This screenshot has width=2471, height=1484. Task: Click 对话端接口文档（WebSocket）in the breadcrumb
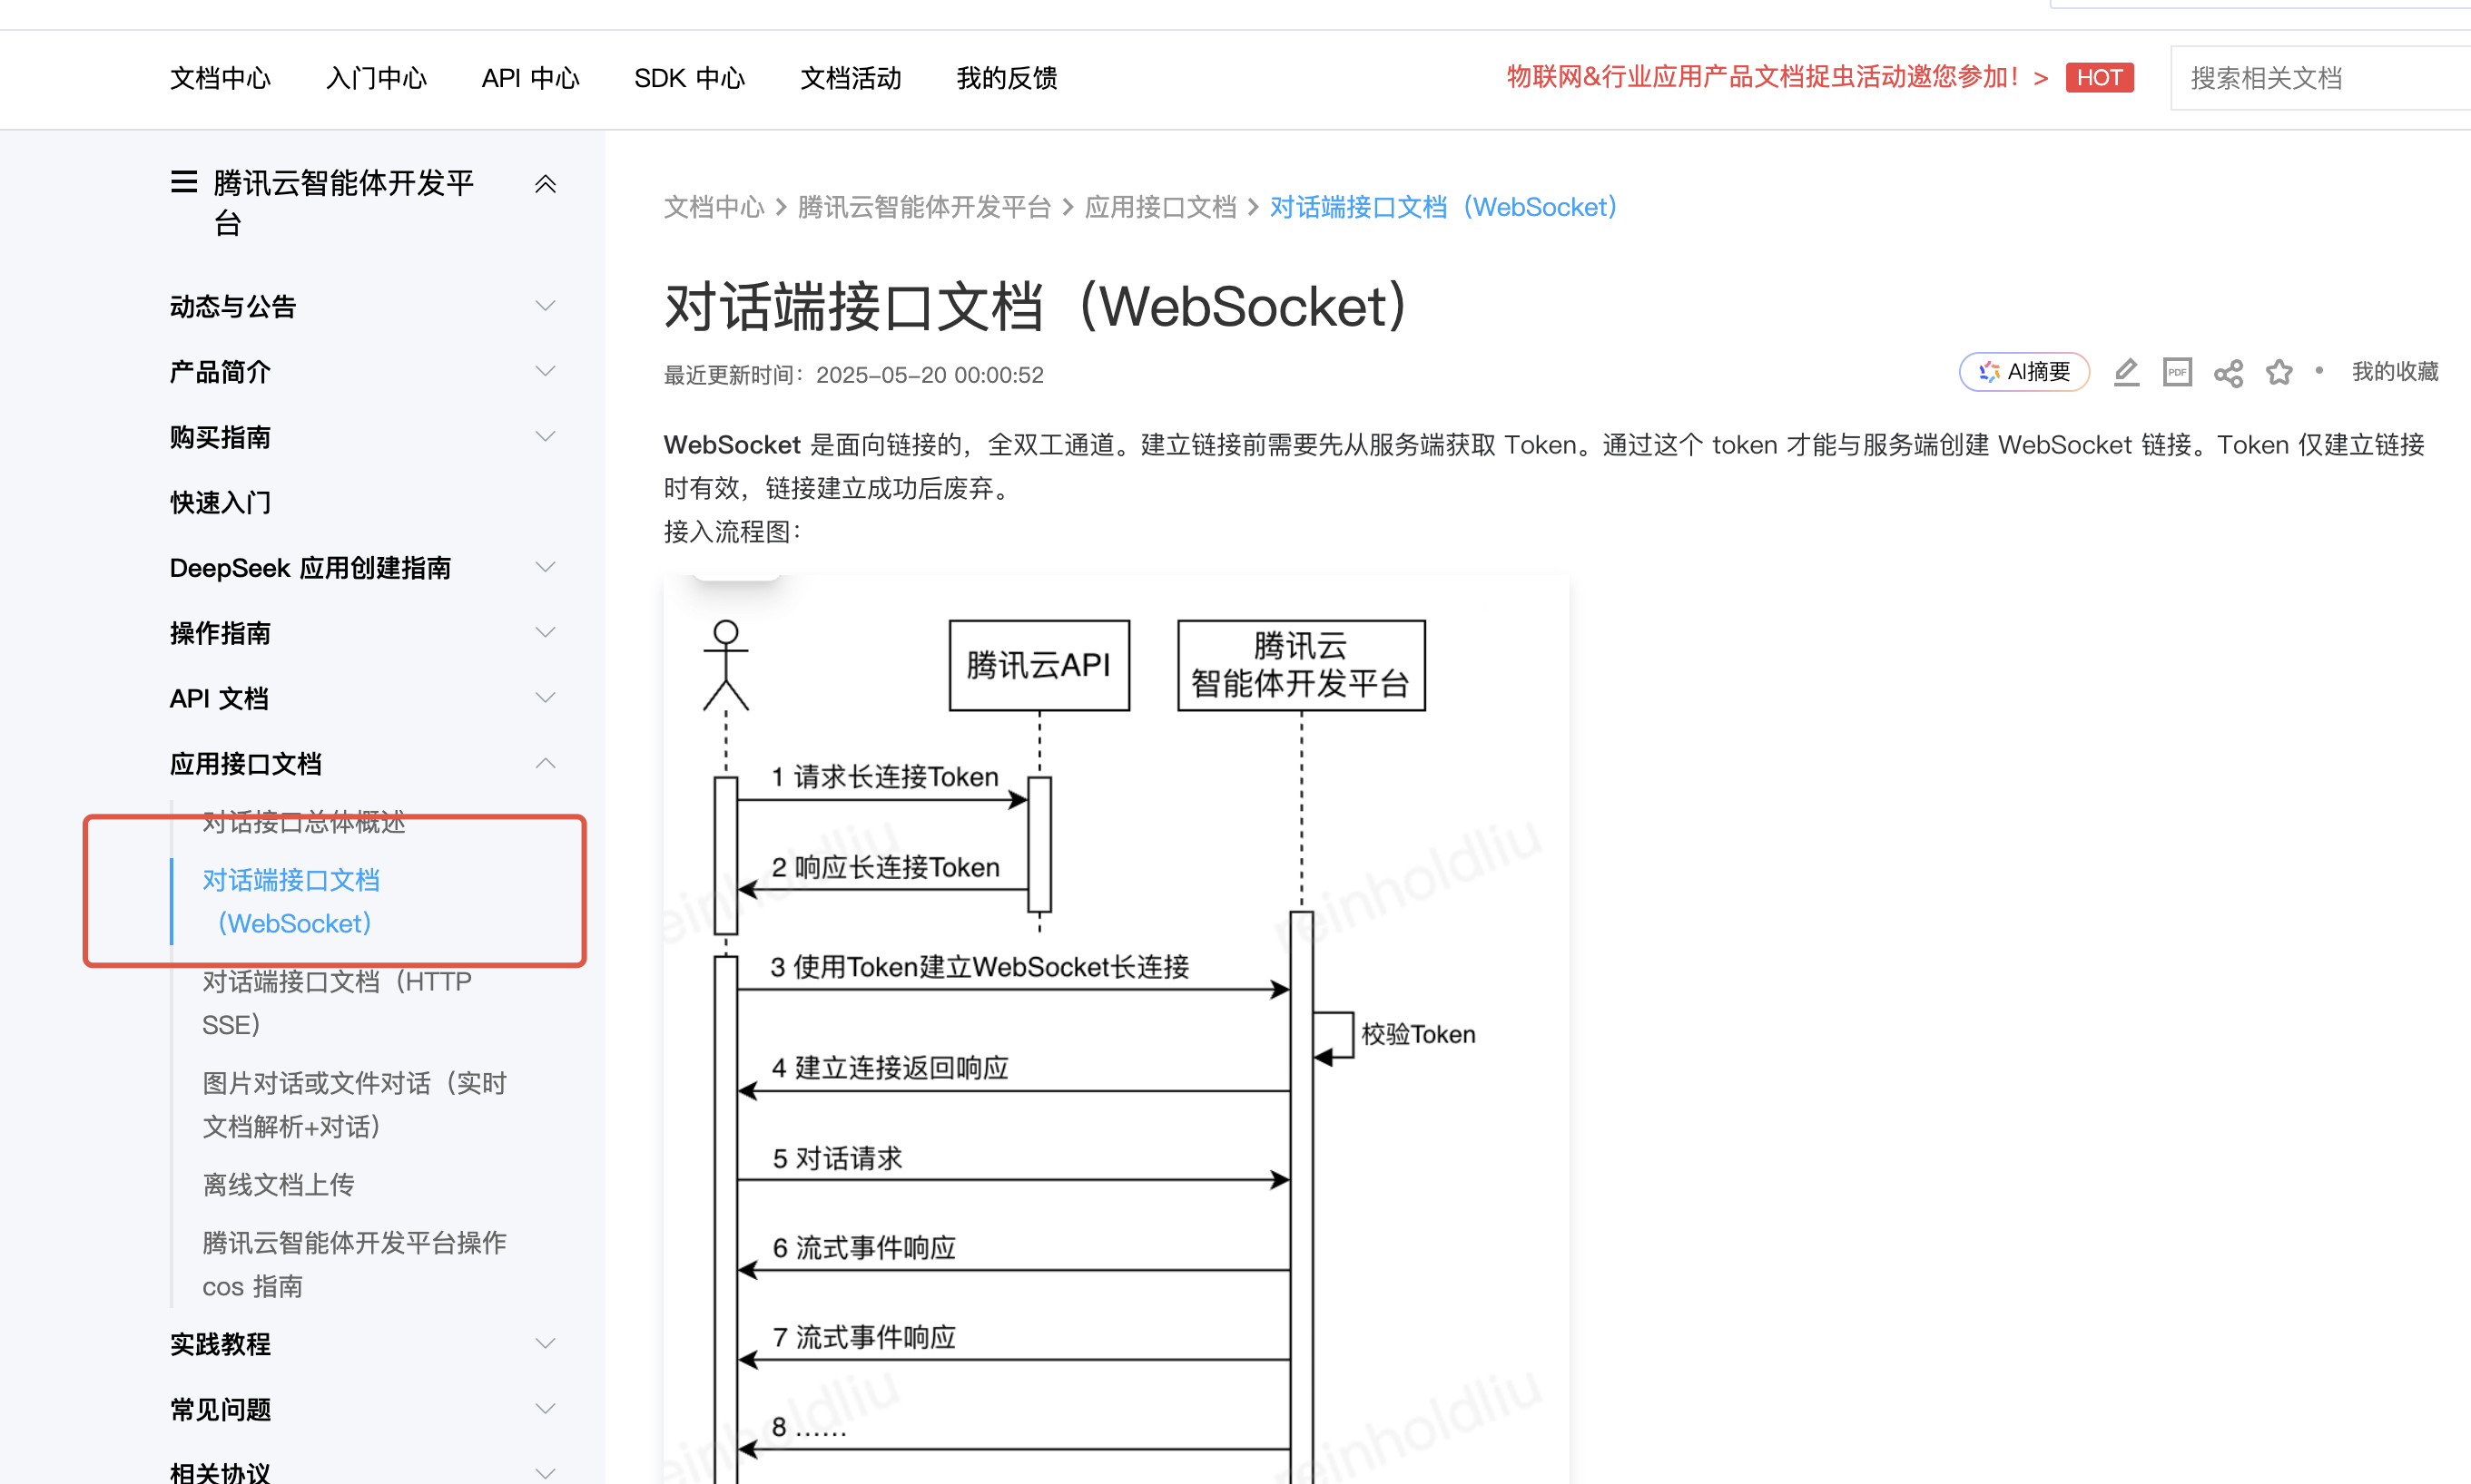(x=1445, y=207)
